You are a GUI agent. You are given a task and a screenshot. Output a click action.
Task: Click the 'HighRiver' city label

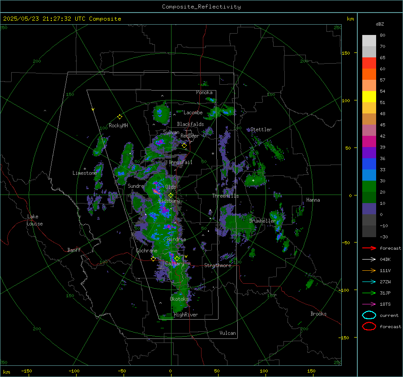pyautogui.click(x=186, y=315)
